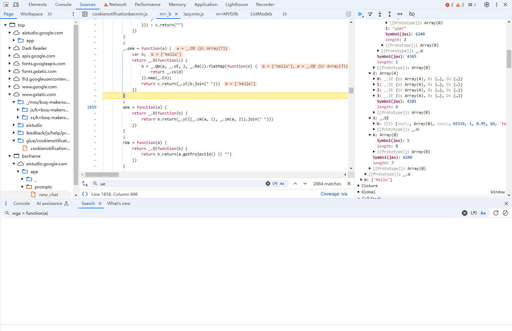Click line number 1859 in gutter
Viewport: 512px width, 331px height.
[92, 107]
